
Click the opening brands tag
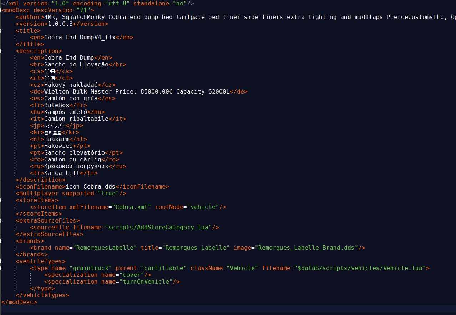tap(30, 241)
